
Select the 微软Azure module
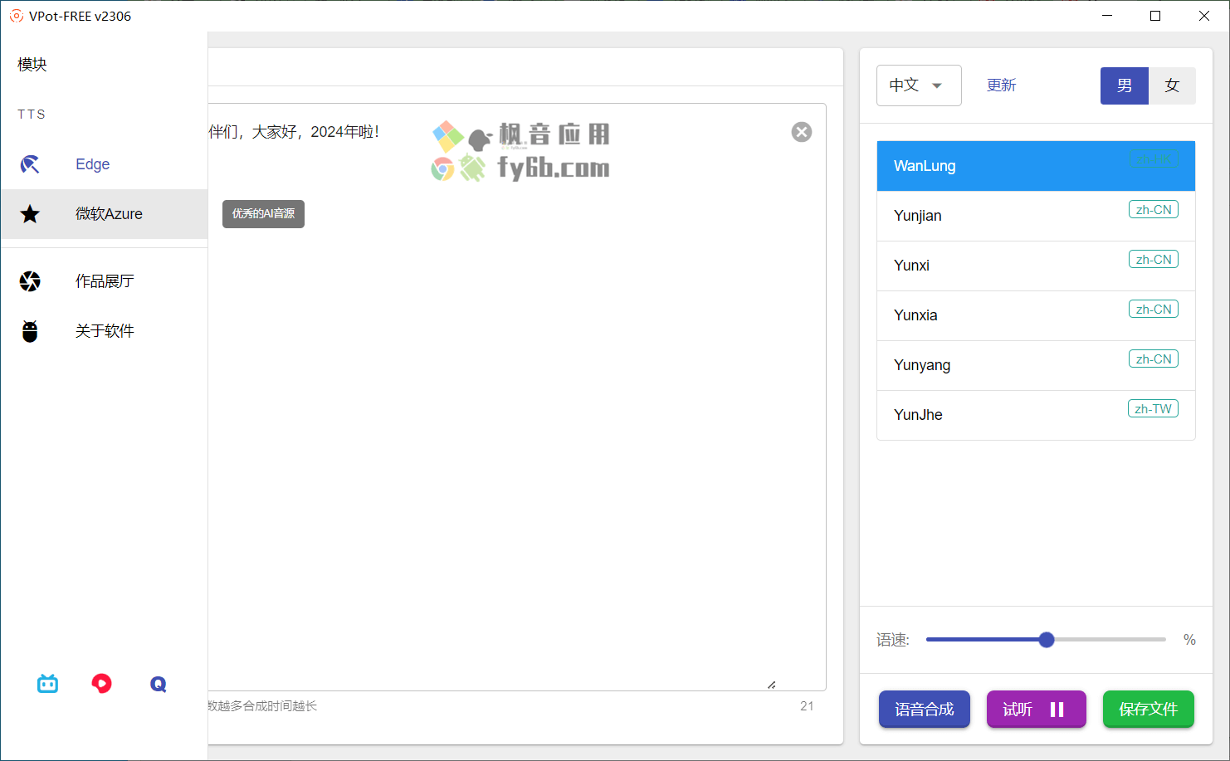(x=104, y=214)
